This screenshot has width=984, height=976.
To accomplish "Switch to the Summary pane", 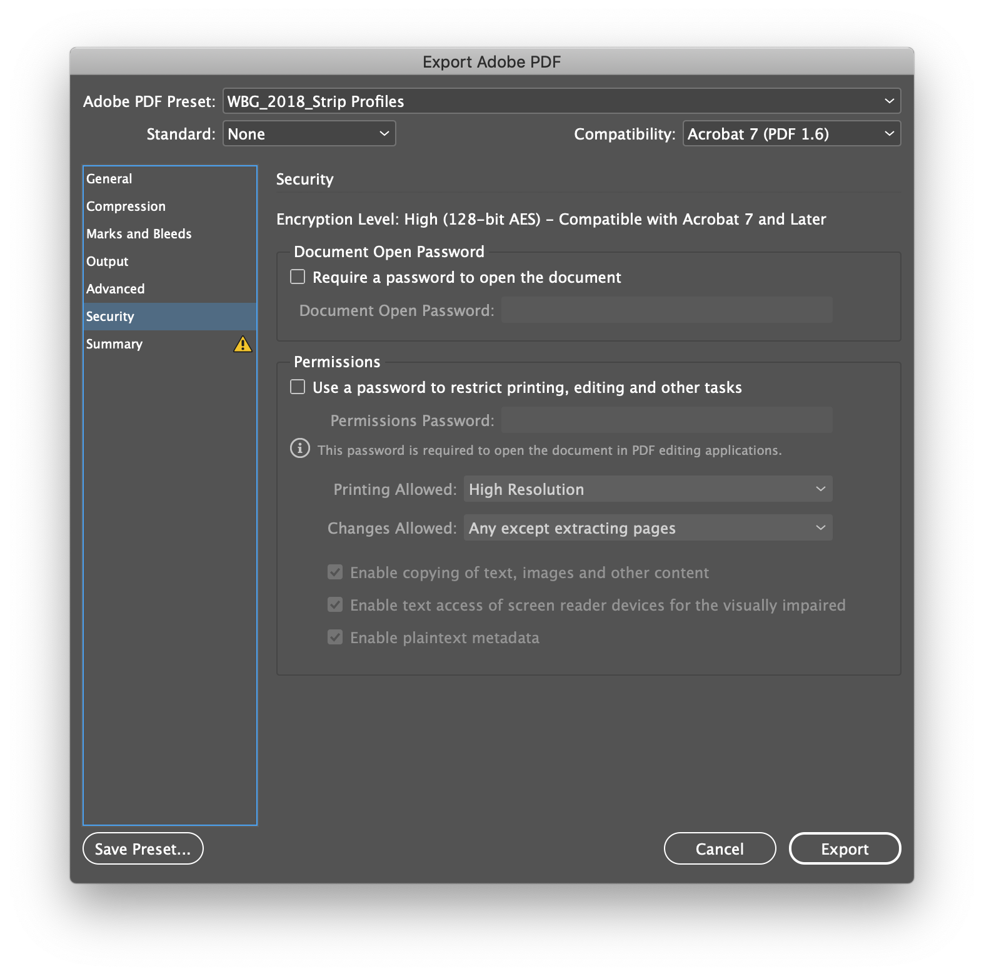I will tap(170, 344).
